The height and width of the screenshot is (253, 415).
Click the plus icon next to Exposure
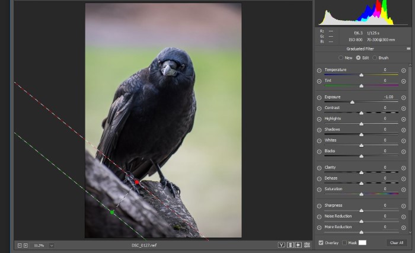[403, 97]
